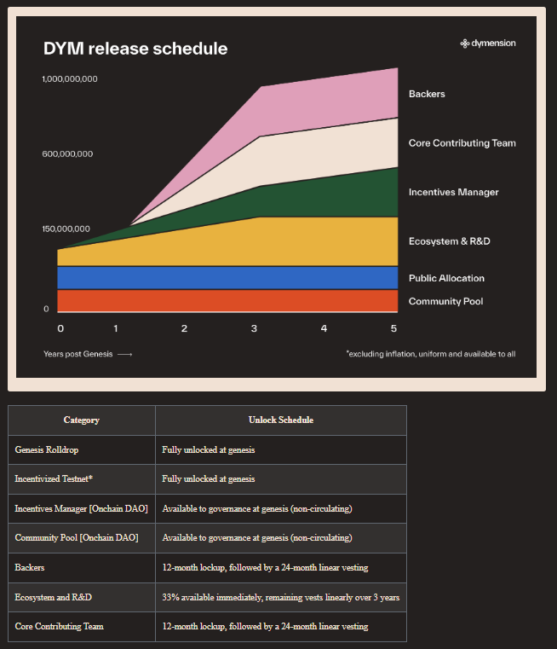Click Core Contributing Team's 12-month lockup text
Viewport: 557px width, 649px height.
pos(265,627)
